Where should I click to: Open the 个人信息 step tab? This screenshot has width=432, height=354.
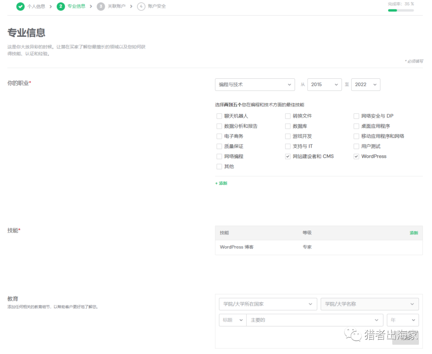click(36, 6)
